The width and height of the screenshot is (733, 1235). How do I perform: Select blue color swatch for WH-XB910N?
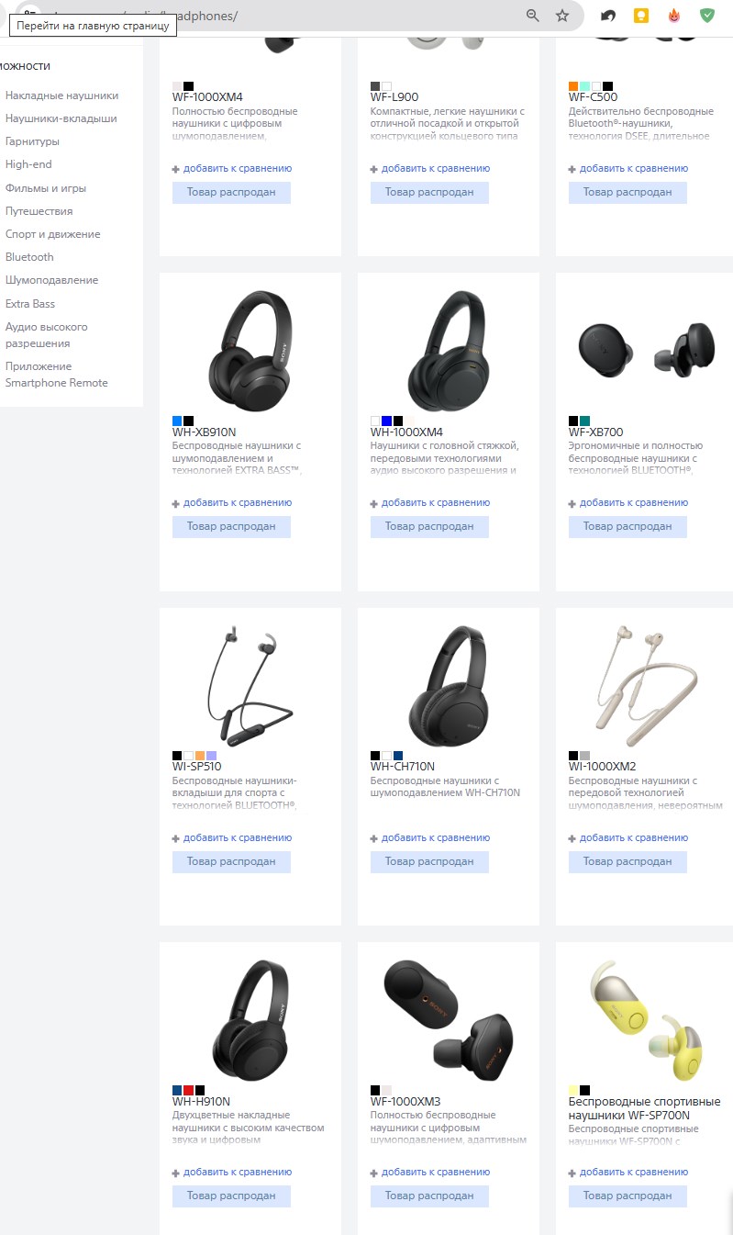(x=177, y=421)
